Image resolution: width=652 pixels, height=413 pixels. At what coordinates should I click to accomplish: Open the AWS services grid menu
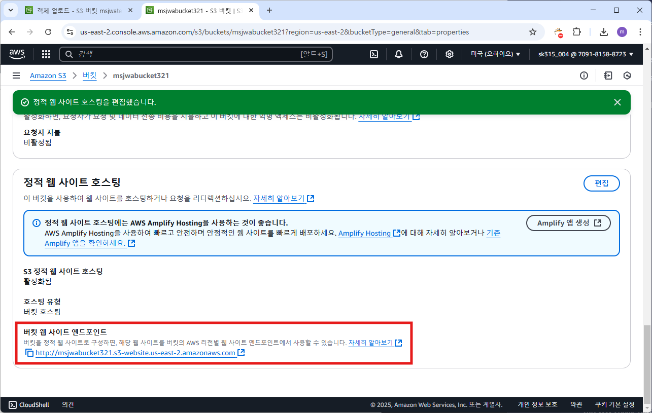point(46,54)
